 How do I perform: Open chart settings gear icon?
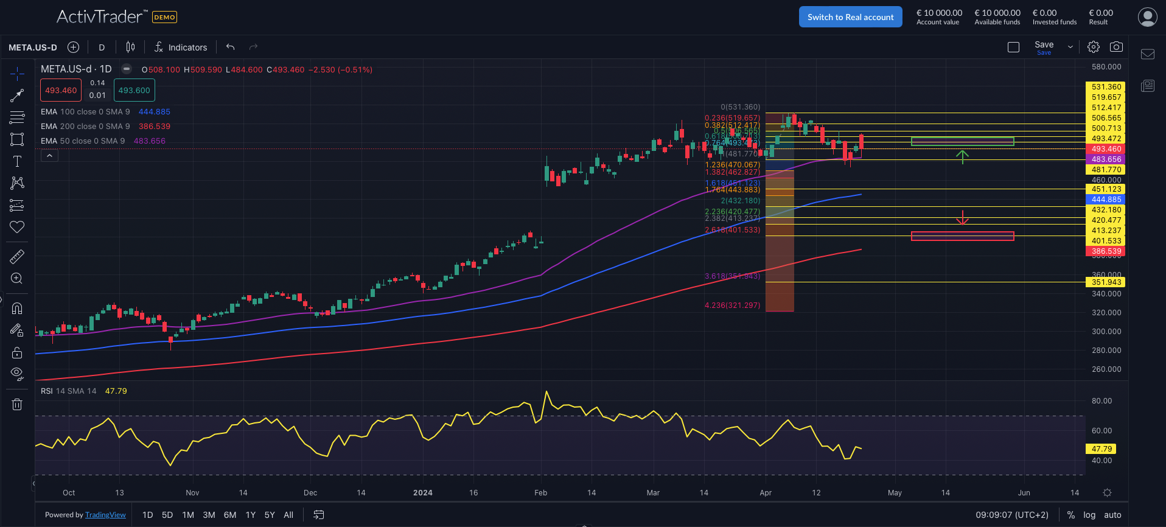(x=1094, y=47)
